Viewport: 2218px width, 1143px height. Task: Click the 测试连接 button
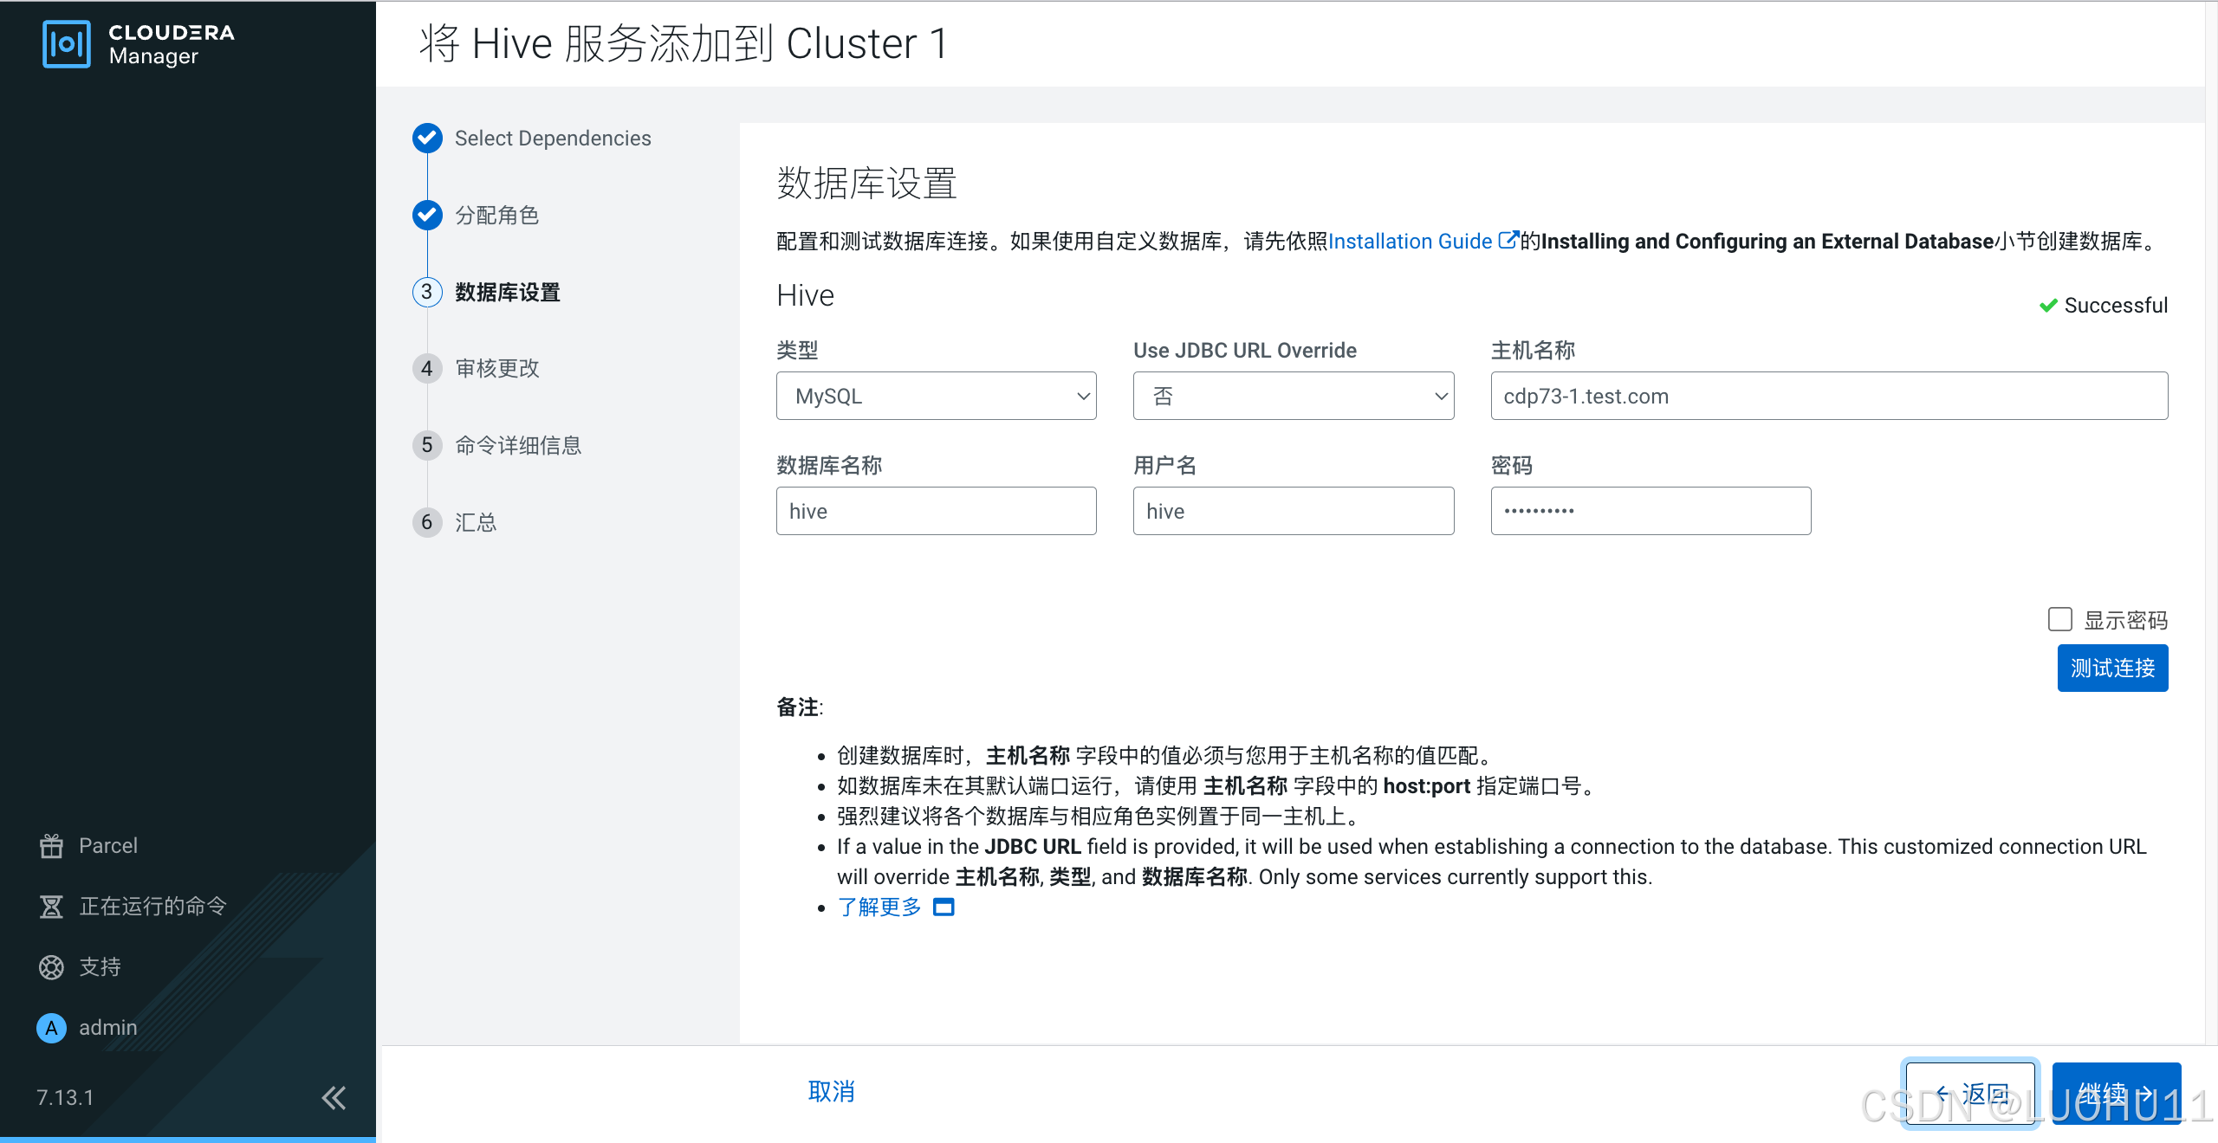(2111, 668)
